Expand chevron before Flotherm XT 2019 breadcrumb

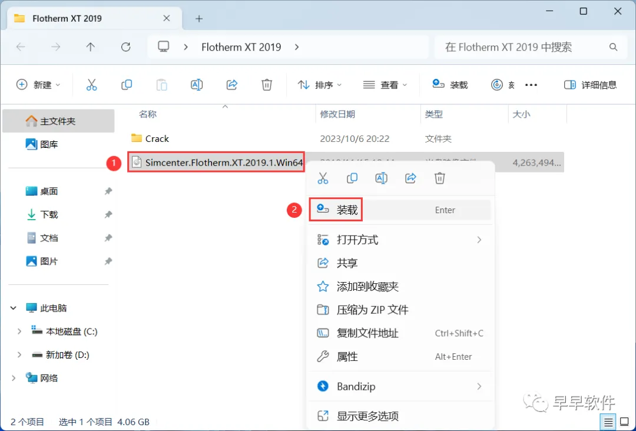coord(185,47)
